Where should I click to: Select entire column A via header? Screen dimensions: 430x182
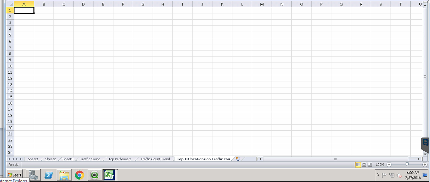[24, 4]
